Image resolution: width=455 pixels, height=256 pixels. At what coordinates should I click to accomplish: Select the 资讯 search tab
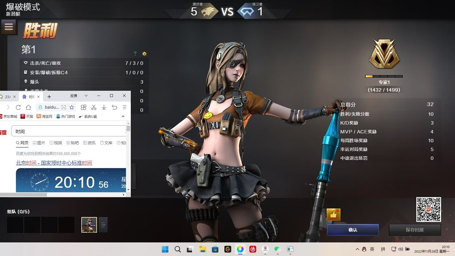89,143
